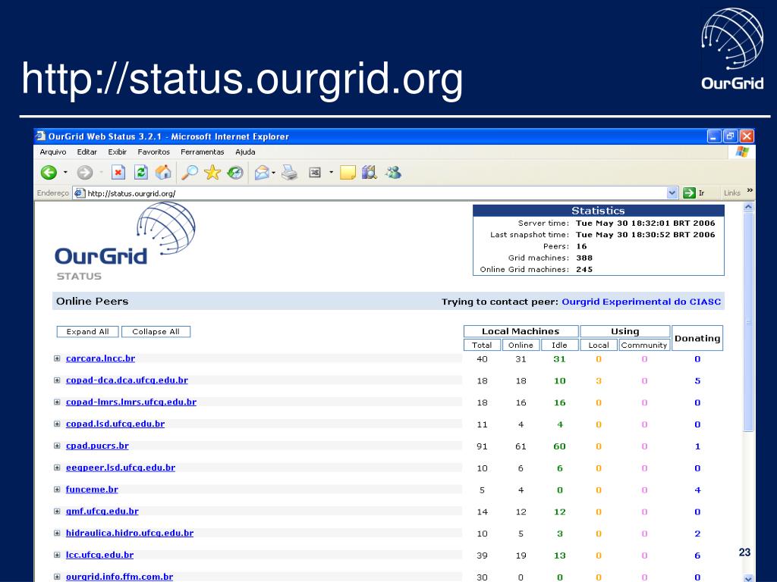
Task: Open the Editar menu
Action: [87, 152]
